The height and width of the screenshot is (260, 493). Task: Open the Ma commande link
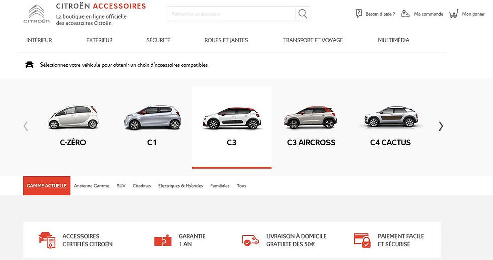pos(429,14)
